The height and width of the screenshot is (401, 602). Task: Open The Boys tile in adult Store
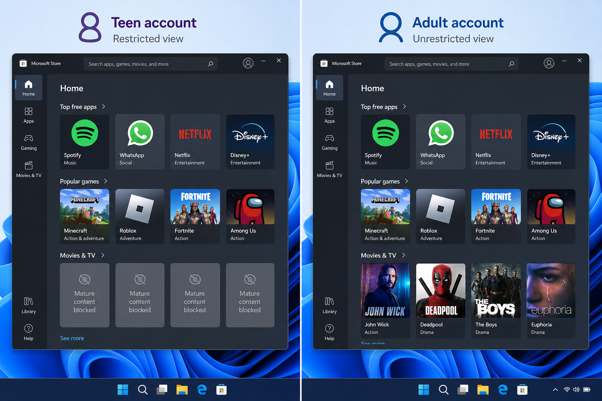[x=496, y=300]
